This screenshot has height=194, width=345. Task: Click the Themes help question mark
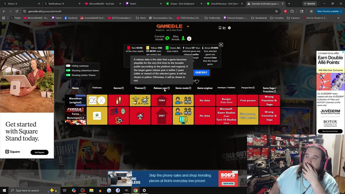pyautogui.click(x=144, y=88)
